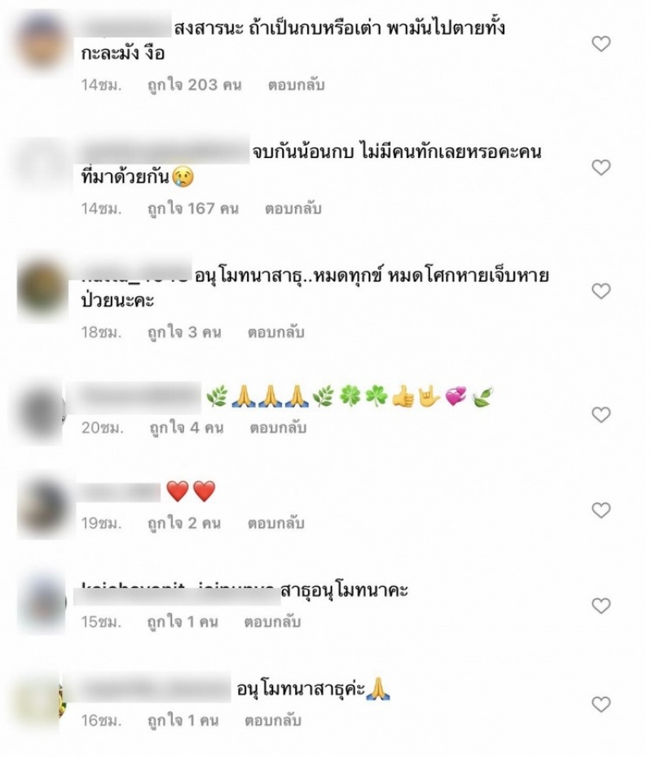Open first commenter's blurred profile picture
Image resolution: width=652 pixels, height=759 pixels.
pyautogui.click(x=42, y=42)
